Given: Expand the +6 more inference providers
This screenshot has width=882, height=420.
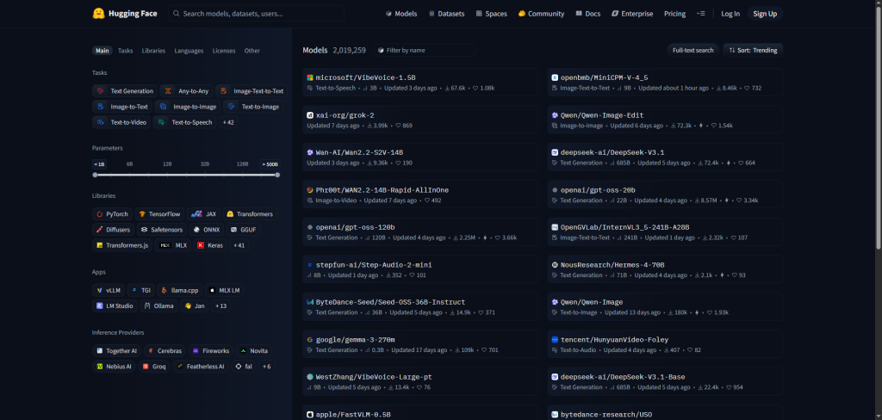Looking at the screenshot, I should tap(267, 367).
